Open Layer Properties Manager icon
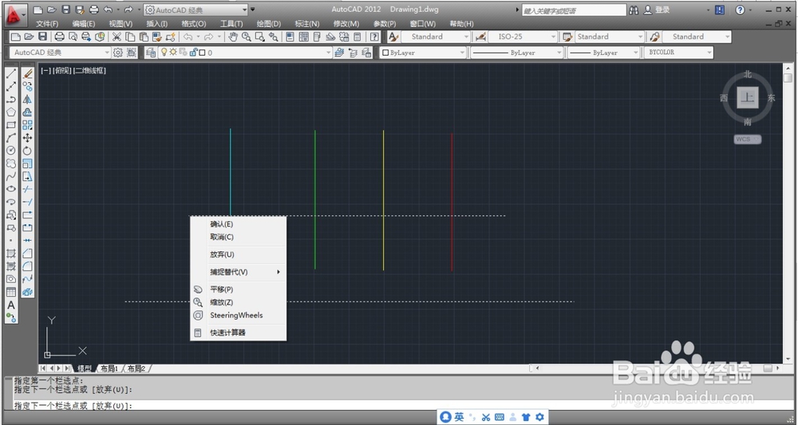Screen dimensions: 798x425 pos(151,53)
